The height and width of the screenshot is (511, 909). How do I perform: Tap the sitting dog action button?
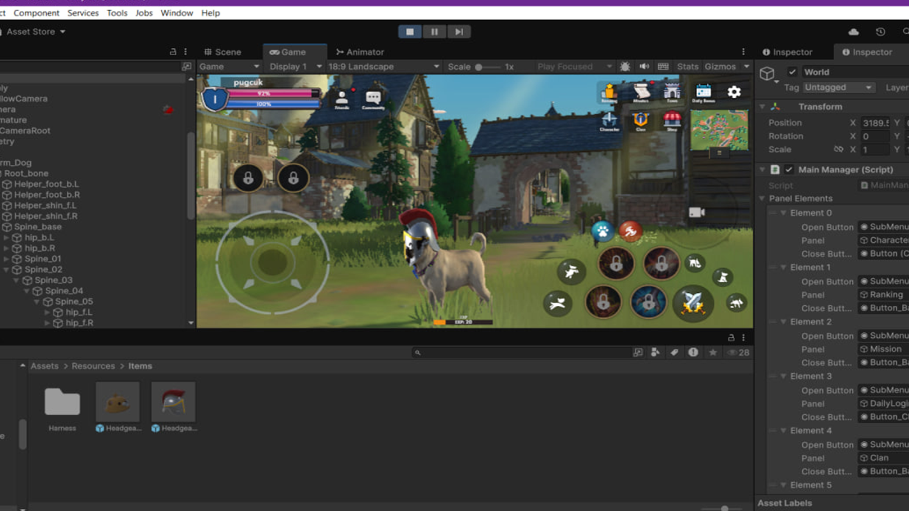723,277
